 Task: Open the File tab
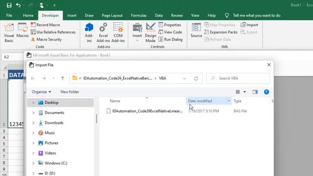[x=9, y=15]
